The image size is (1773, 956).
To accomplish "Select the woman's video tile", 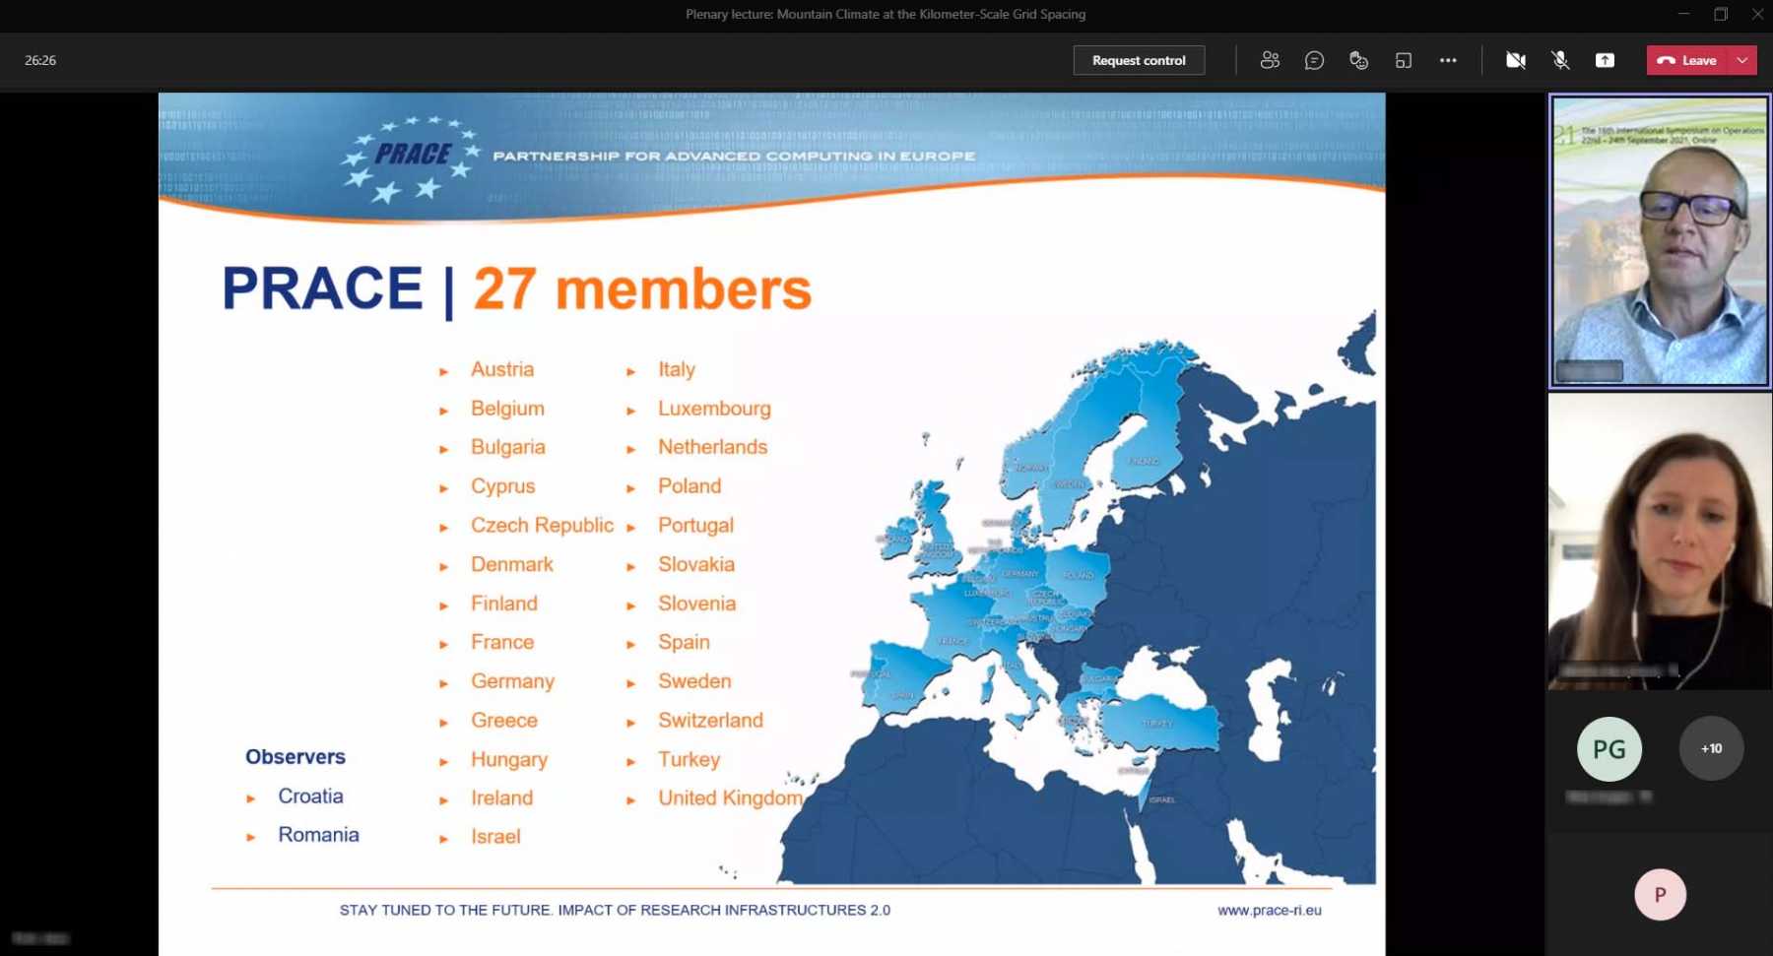I will (1660, 542).
